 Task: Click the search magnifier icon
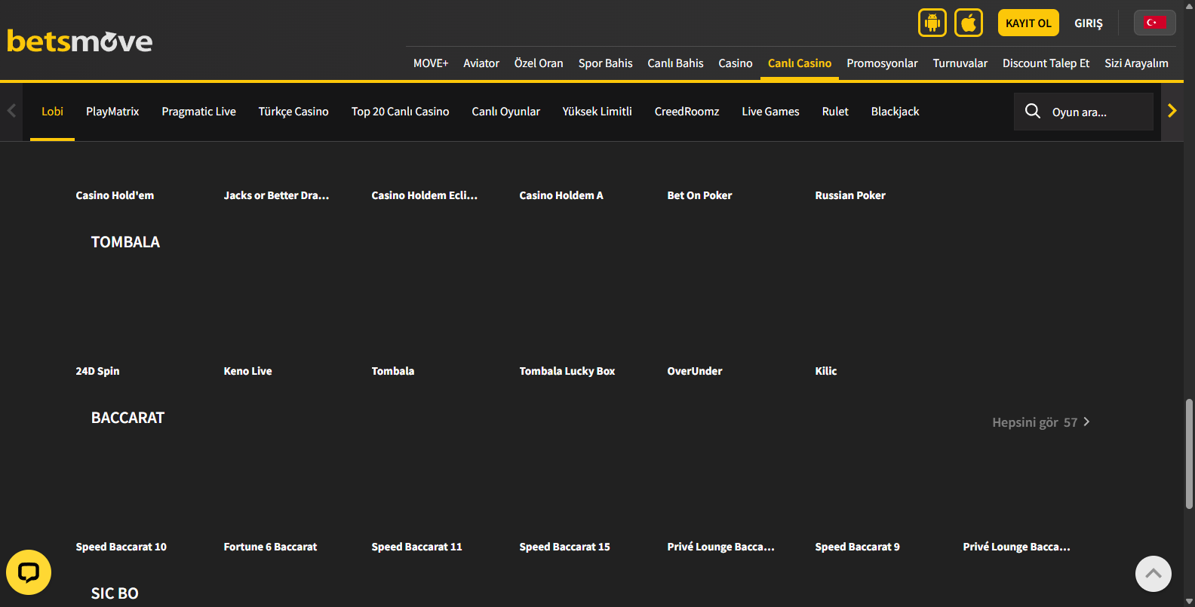1033,112
